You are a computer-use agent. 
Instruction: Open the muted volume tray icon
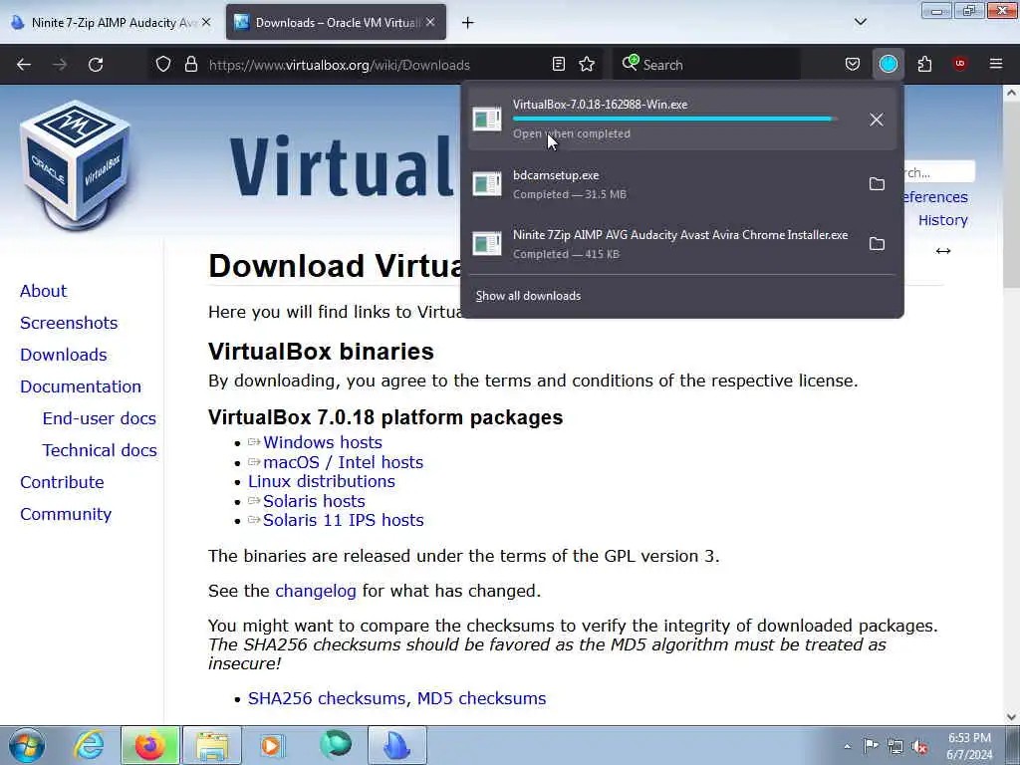pos(919,746)
